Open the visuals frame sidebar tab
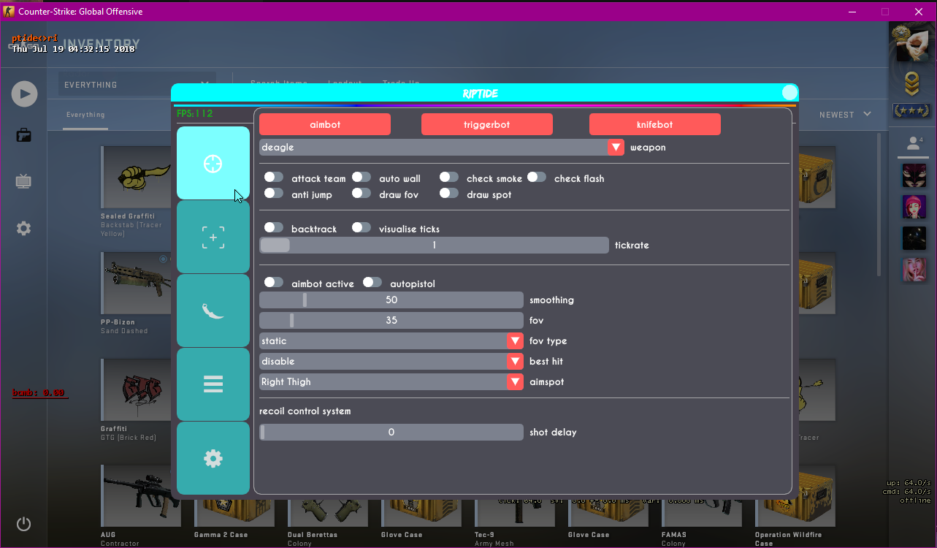 213,237
